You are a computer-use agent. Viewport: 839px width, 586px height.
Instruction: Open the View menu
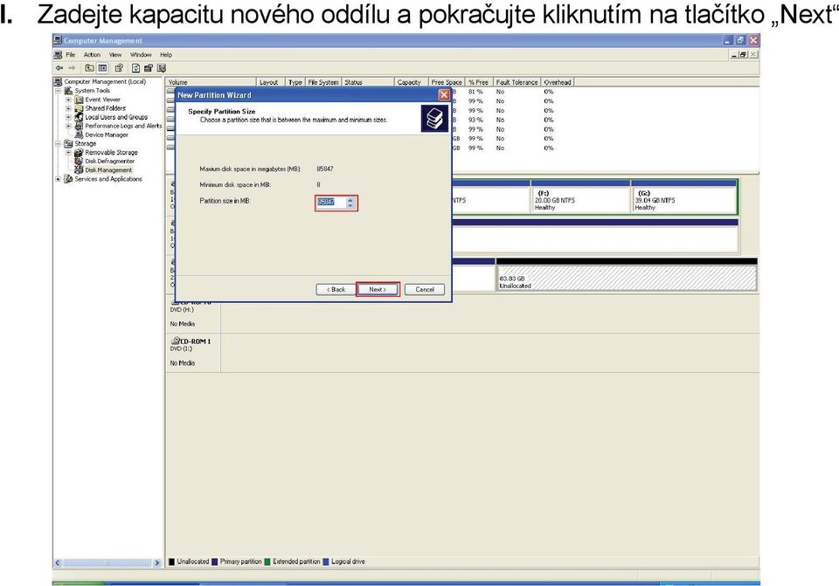tap(115, 54)
